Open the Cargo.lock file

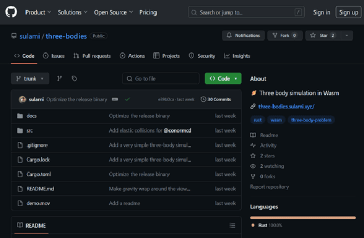[38, 160]
